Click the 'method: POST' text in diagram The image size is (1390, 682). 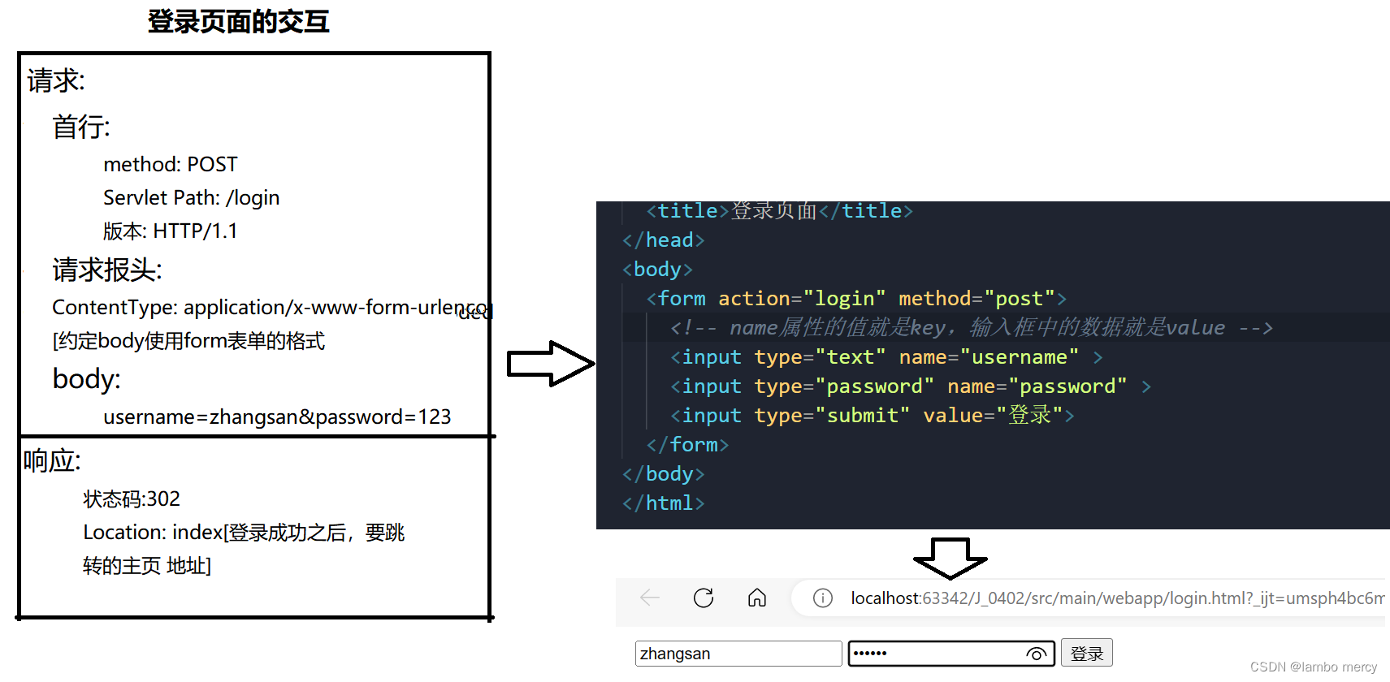click(x=171, y=165)
